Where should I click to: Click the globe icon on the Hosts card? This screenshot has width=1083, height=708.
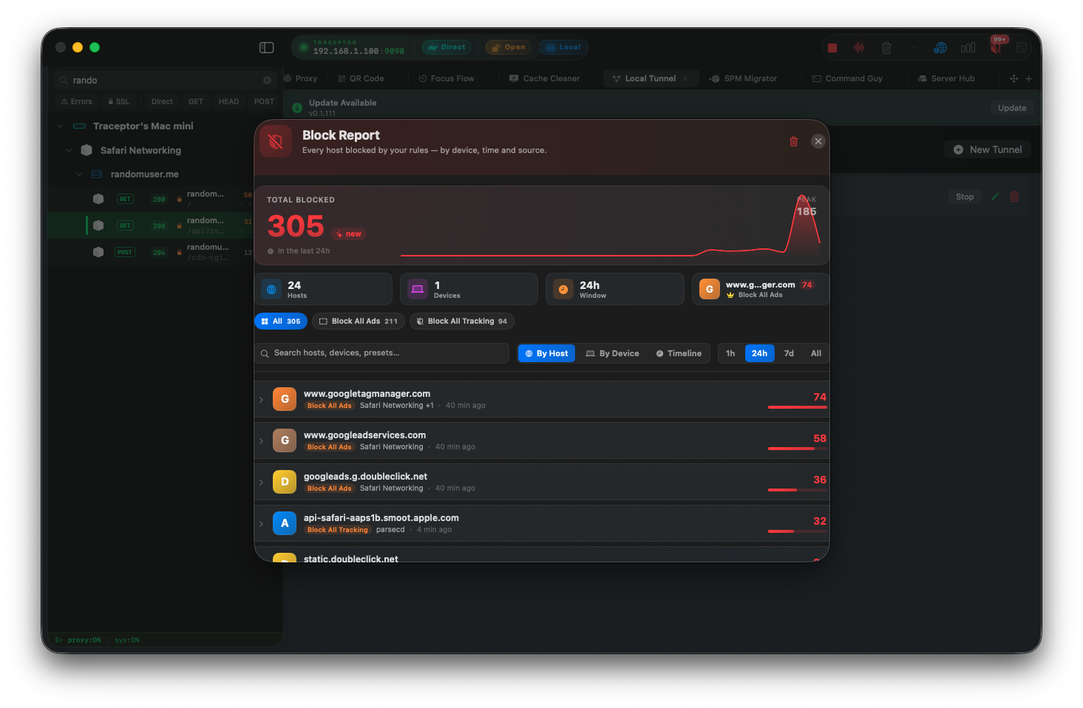271,290
